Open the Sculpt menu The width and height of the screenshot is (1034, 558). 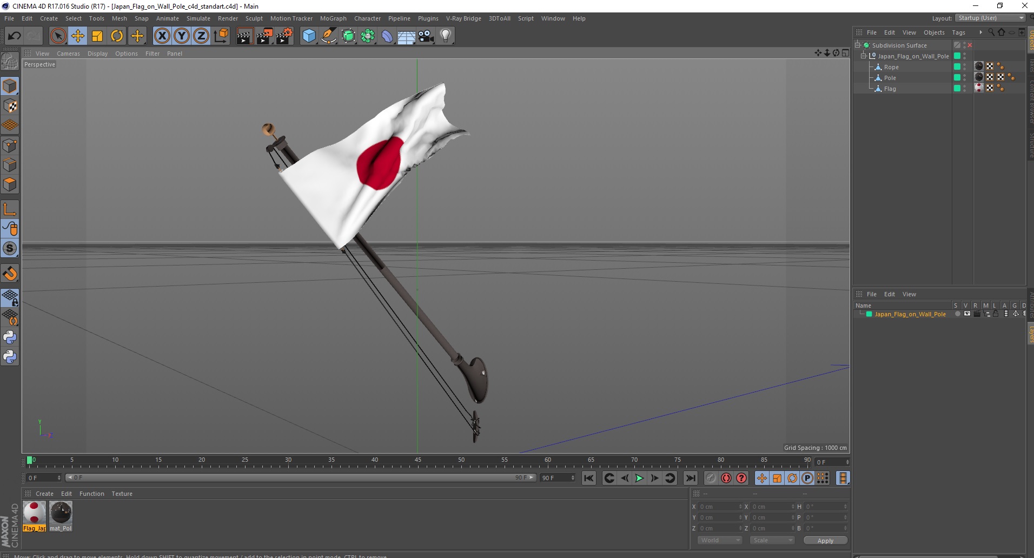[254, 18]
